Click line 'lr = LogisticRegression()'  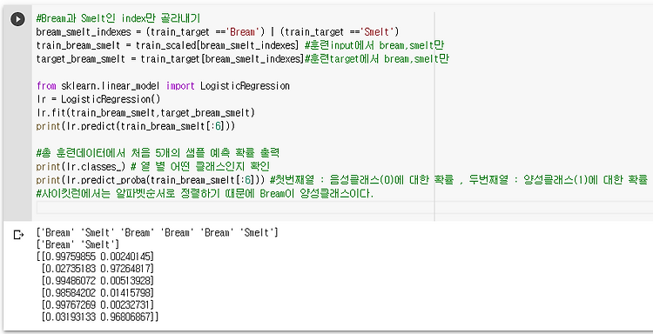click(98, 99)
